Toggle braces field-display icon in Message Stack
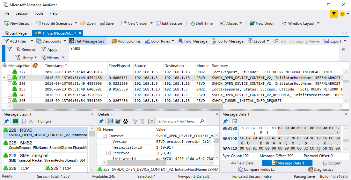 tap(31, 121)
